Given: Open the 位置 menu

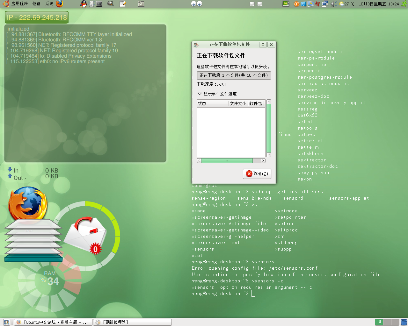Looking at the screenshot, I should [36, 4].
